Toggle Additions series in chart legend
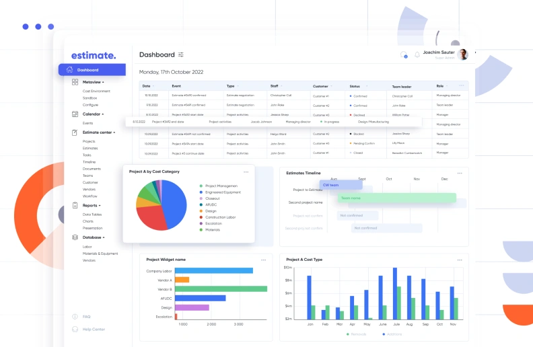The image size is (533, 347). coord(394,334)
